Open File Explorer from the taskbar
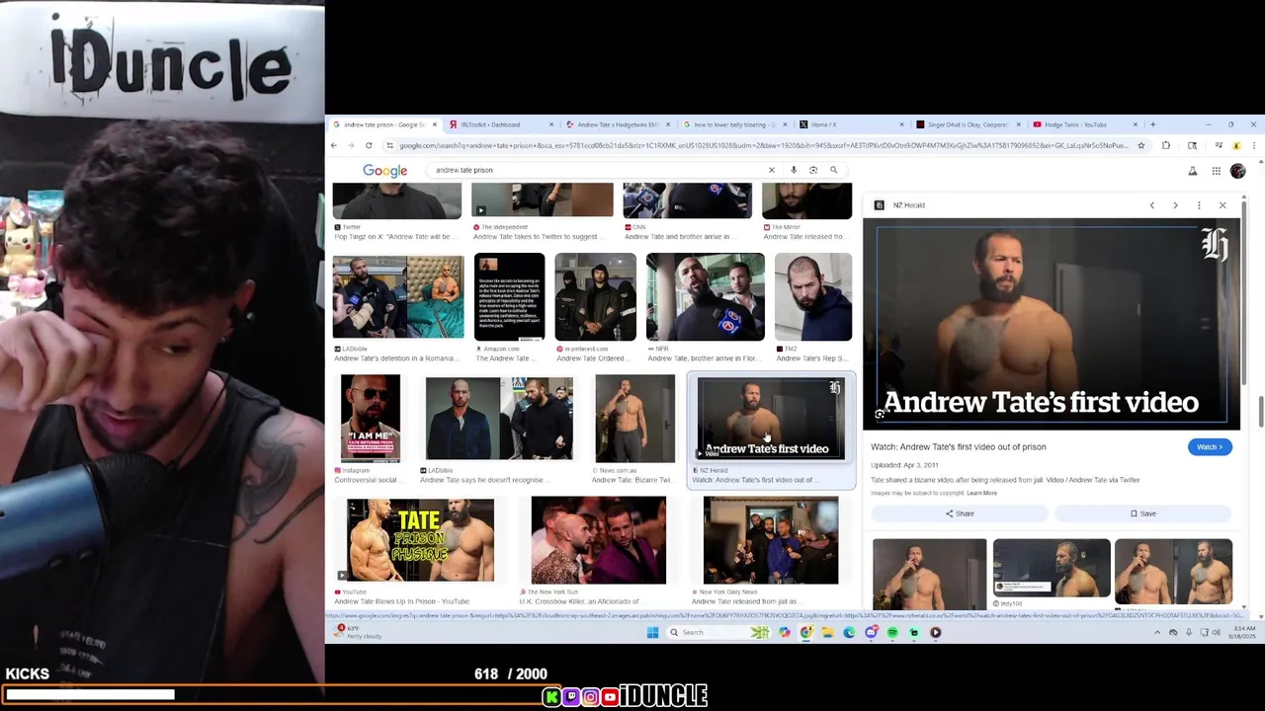This screenshot has height=711, width=1265. 827,633
